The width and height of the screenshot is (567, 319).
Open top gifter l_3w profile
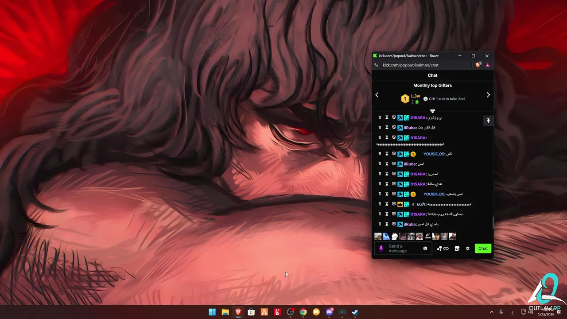tap(416, 96)
